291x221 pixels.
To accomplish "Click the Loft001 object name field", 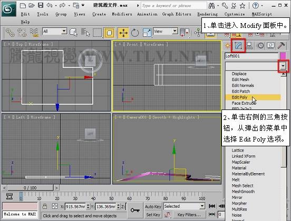I will coord(251,56).
